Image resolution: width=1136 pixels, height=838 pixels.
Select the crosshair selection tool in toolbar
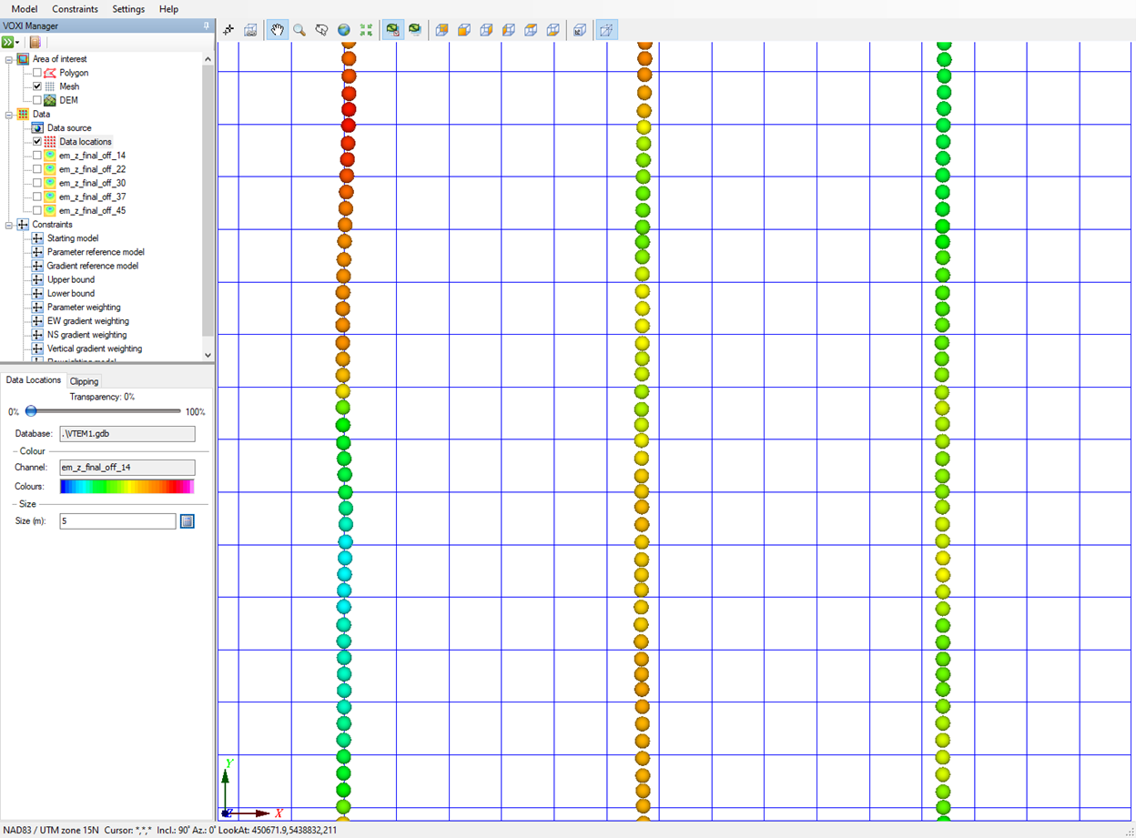tap(228, 30)
